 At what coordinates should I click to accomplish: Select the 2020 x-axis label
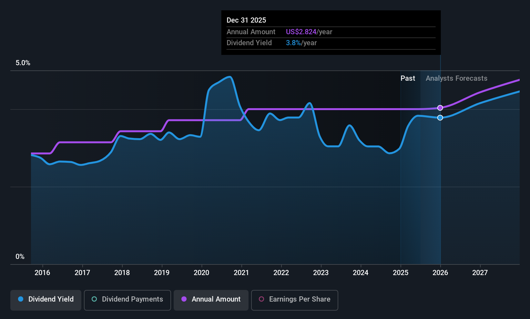(x=201, y=273)
